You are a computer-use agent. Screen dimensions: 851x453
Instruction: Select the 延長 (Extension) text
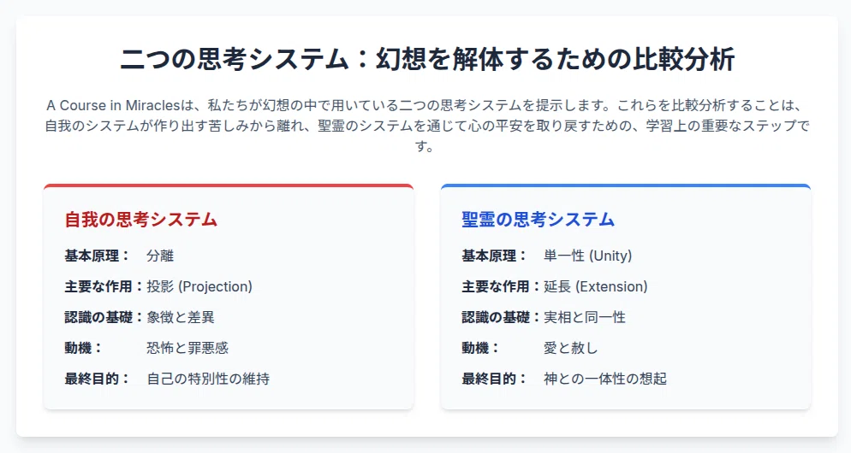click(595, 286)
